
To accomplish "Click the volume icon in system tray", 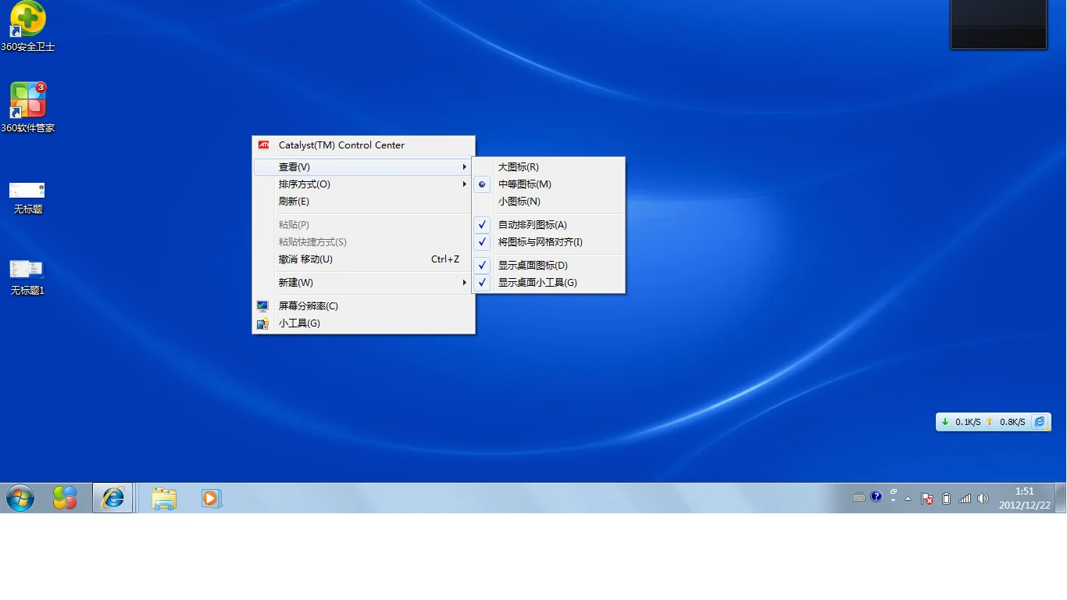I will coord(983,498).
